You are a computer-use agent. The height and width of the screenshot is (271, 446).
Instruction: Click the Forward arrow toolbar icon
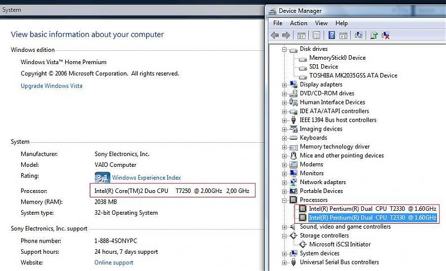[x=286, y=35]
